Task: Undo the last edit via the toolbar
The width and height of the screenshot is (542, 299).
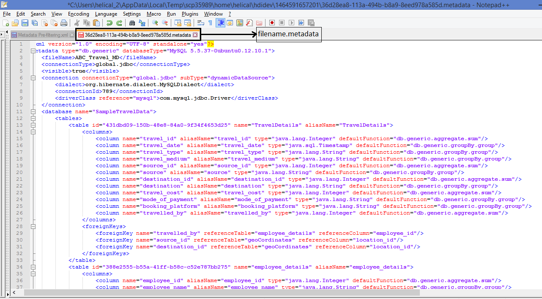Action: 109,22
